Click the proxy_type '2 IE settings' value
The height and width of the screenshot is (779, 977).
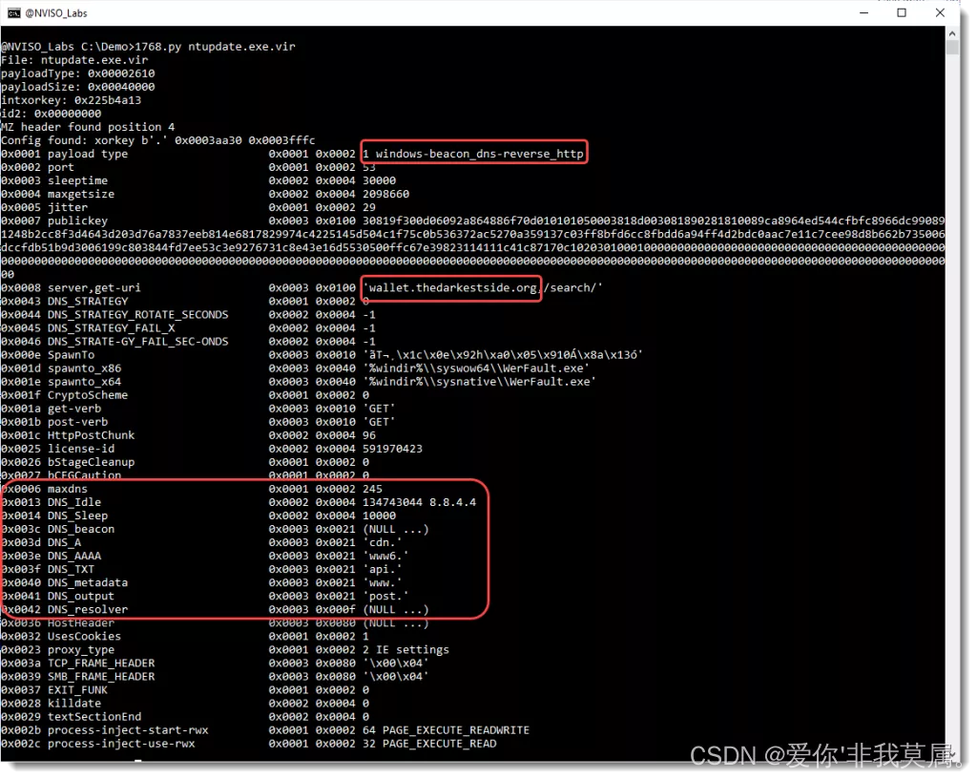[405, 650]
